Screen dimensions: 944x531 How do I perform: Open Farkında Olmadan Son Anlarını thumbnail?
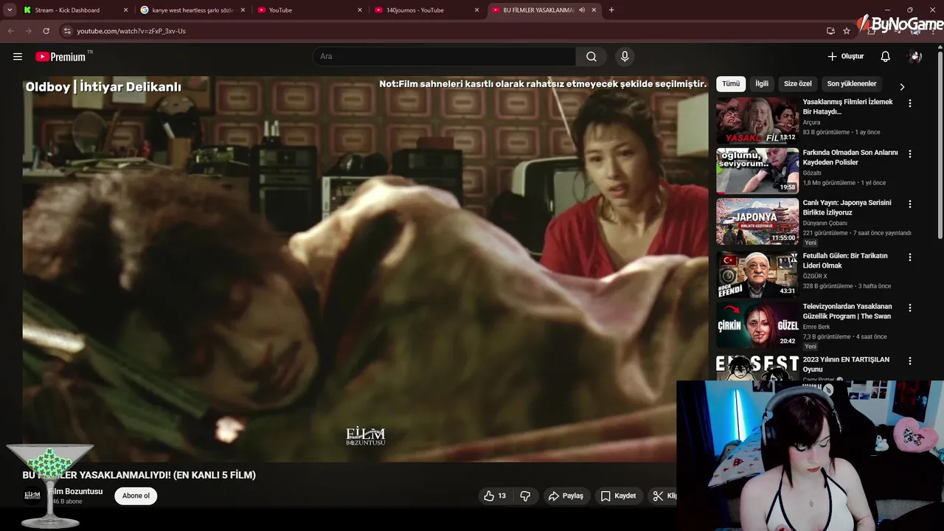[x=757, y=171]
